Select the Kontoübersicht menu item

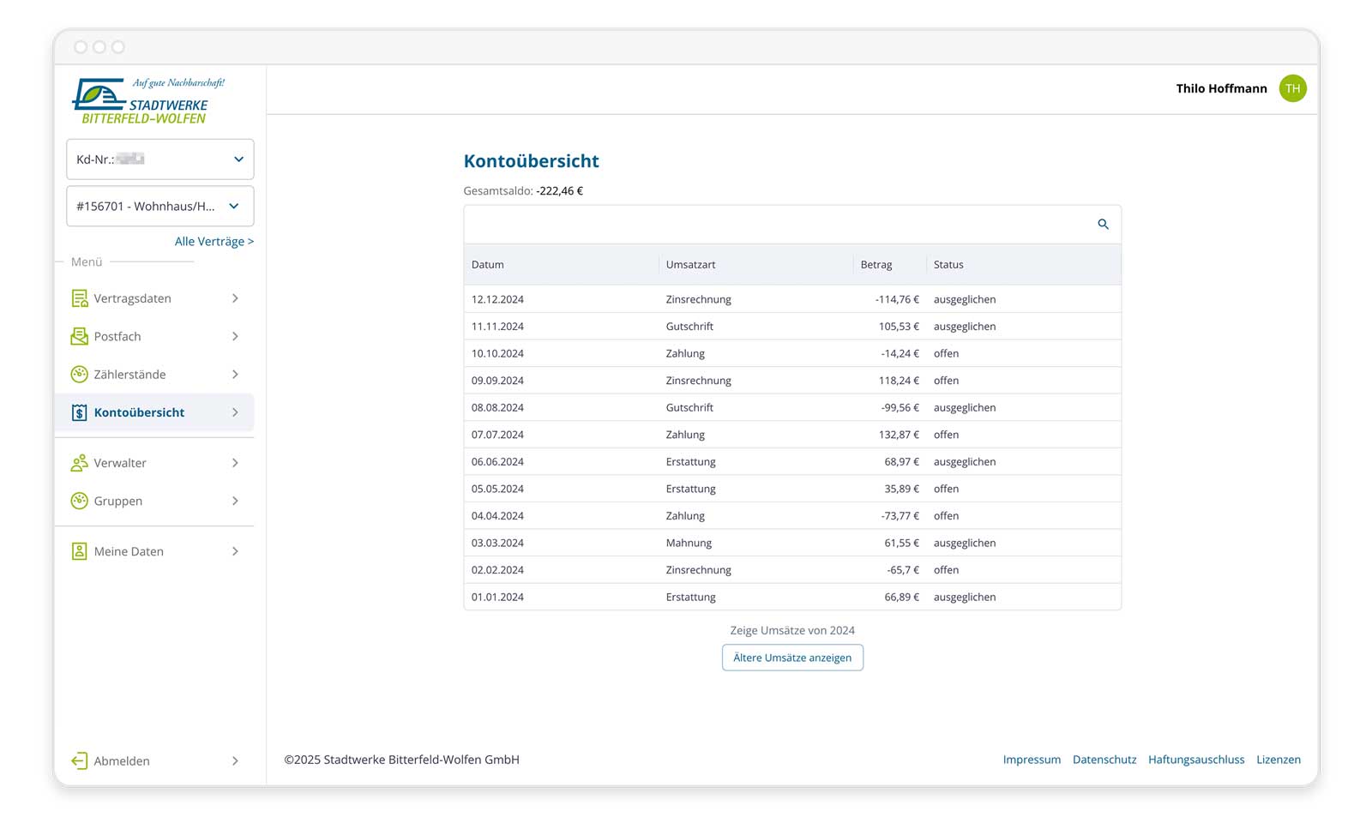coord(139,412)
